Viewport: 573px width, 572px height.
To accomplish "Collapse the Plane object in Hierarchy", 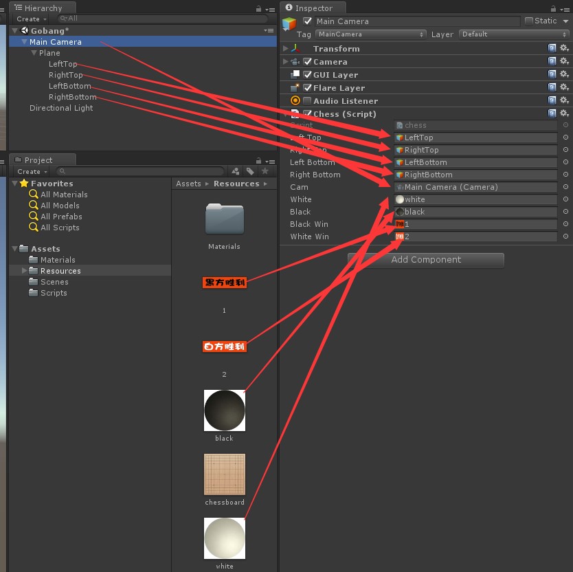I will click(34, 53).
